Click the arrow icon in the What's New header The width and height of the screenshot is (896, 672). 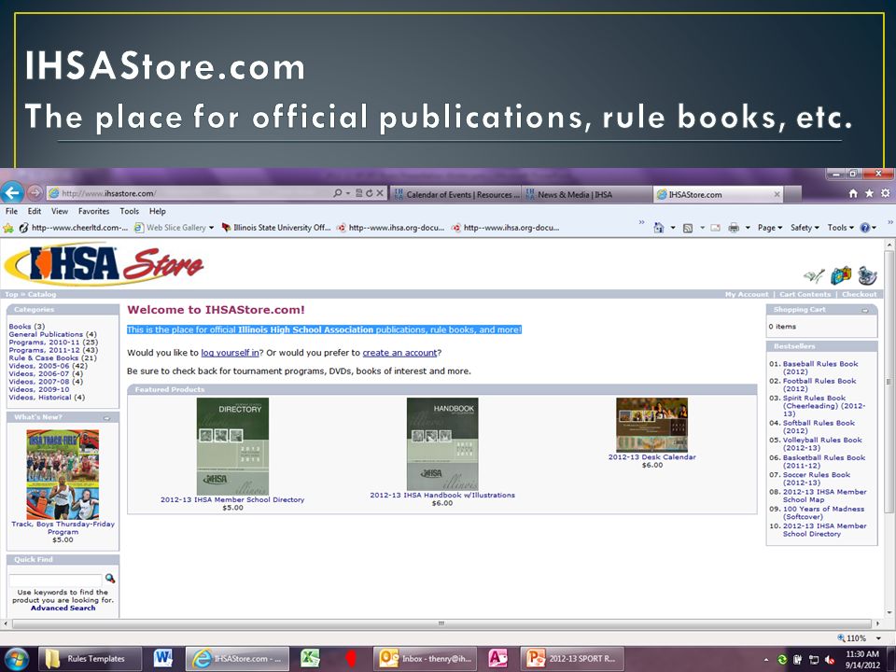coord(106,418)
